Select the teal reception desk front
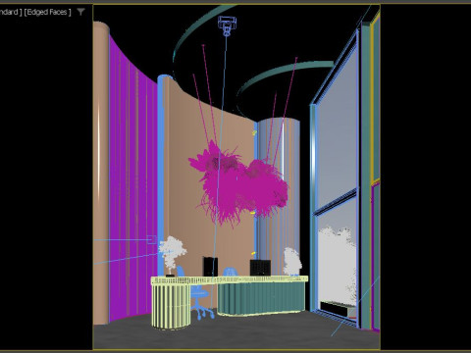This screenshot has height=353, width=471. [x=261, y=299]
